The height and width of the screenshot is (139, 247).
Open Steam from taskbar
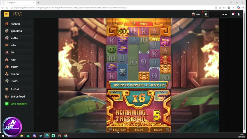(x=41, y=136)
